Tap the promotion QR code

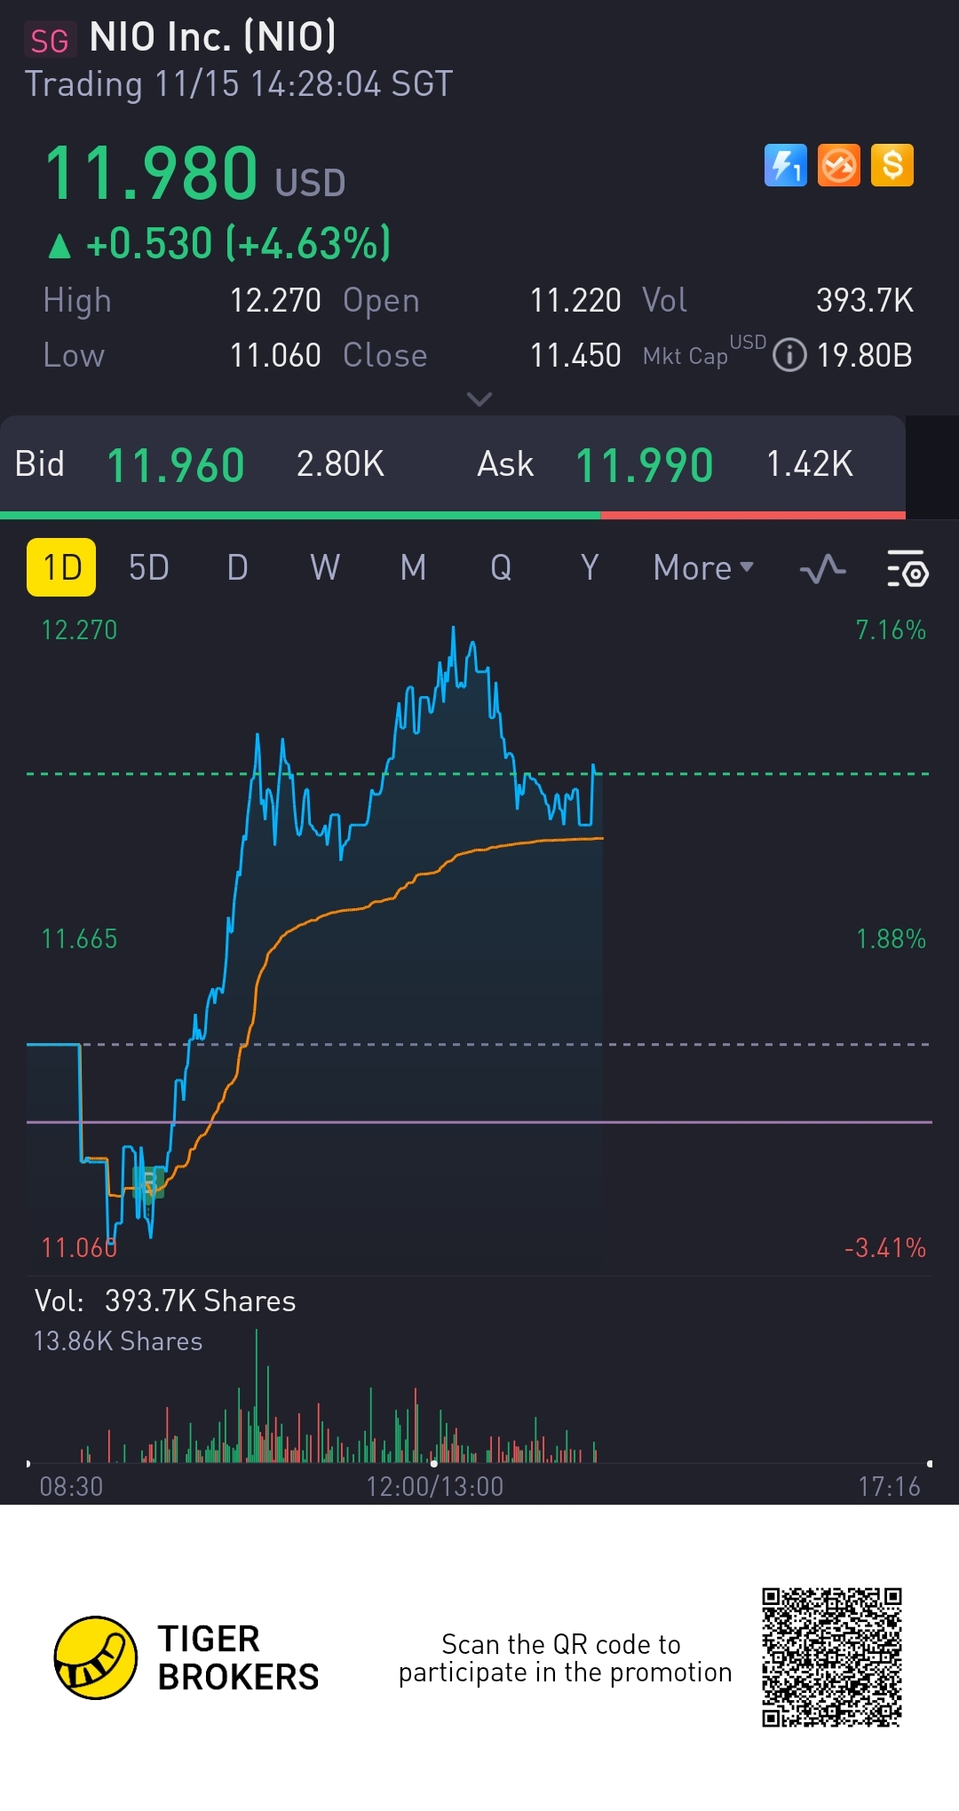click(831, 1657)
